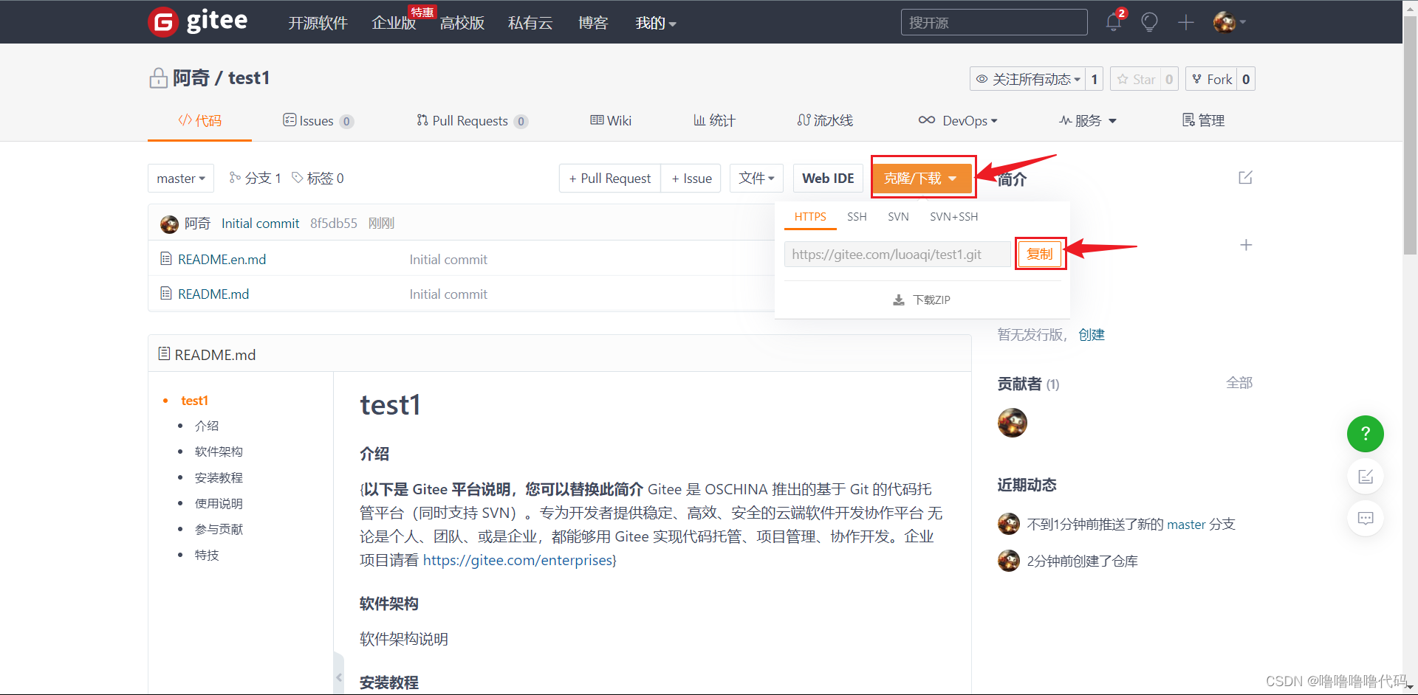Click the 高校版 nav link

click(462, 23)
